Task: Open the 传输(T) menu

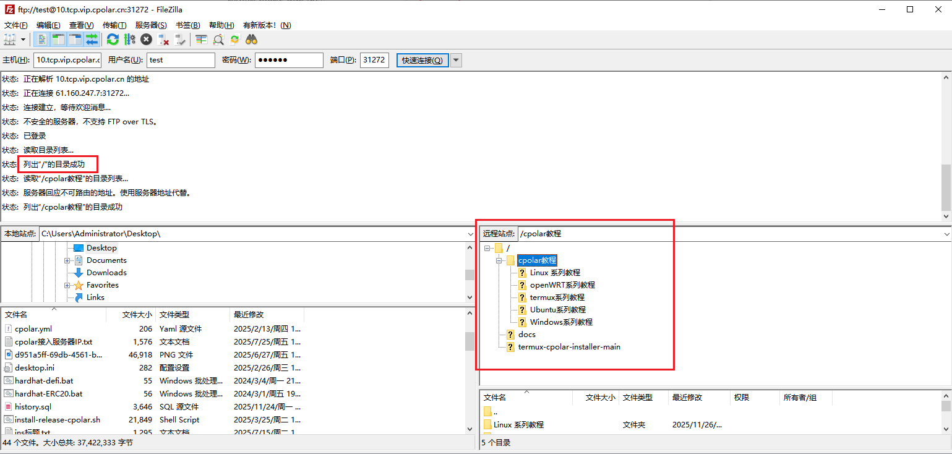Action: coord(114,25)
